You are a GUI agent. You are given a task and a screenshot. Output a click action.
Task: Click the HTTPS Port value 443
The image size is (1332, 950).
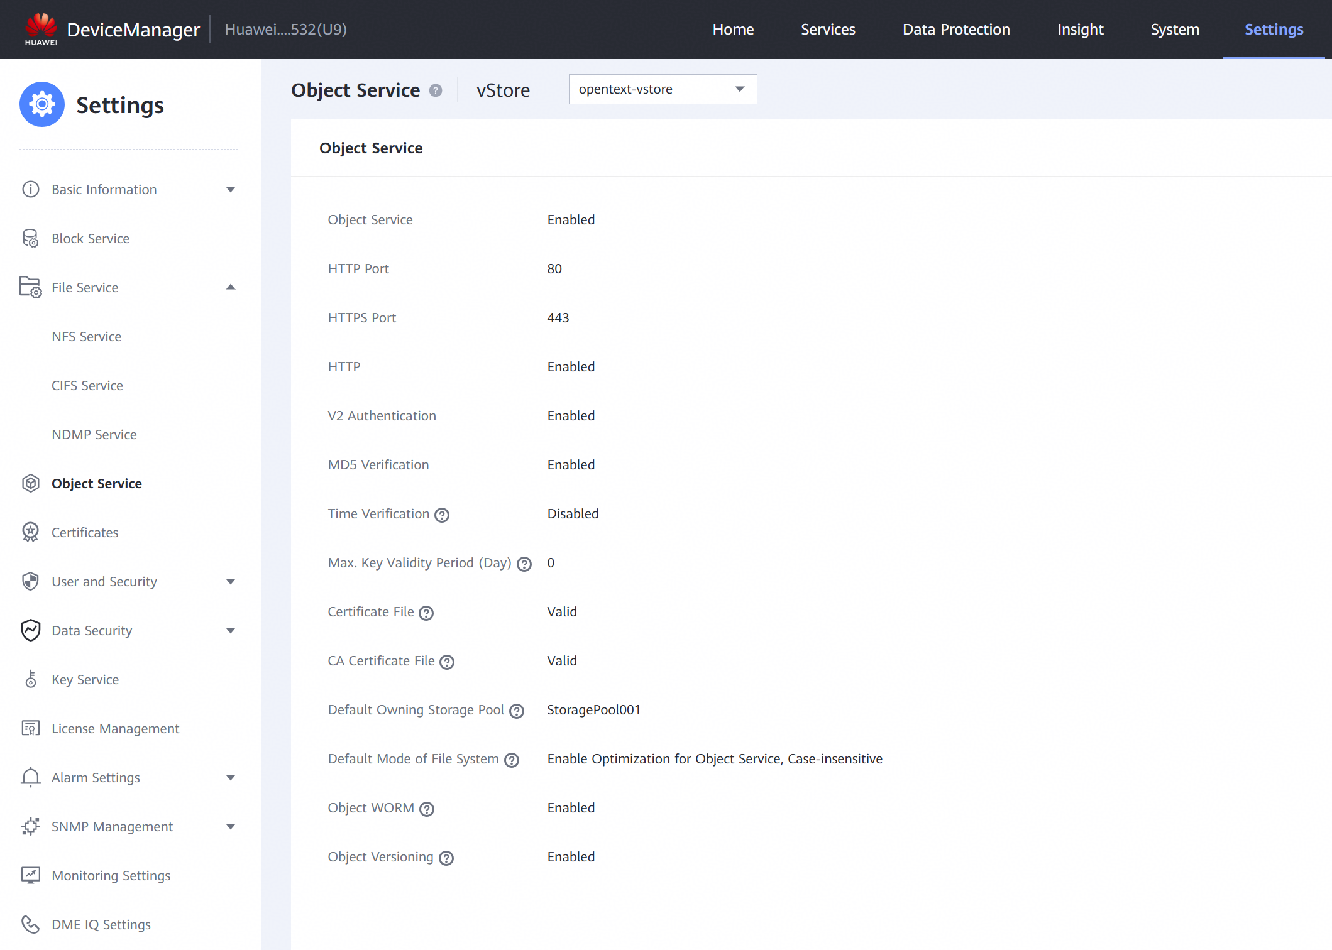point(558,317)
